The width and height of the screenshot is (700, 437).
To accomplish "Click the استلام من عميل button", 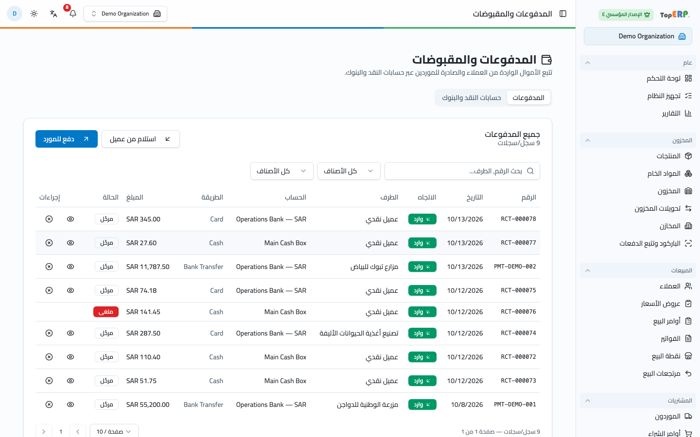I will coord(140,139).
